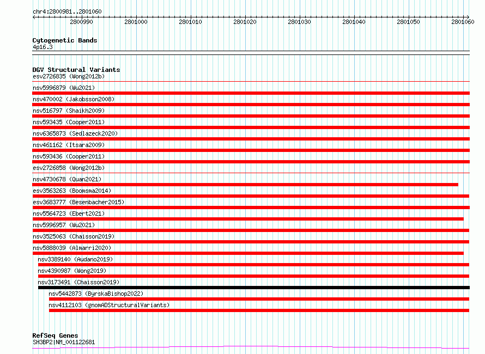Select variant nsv3389140 (Audano2019) label
This screenshot has height=354, width=485.
[75, 259]
